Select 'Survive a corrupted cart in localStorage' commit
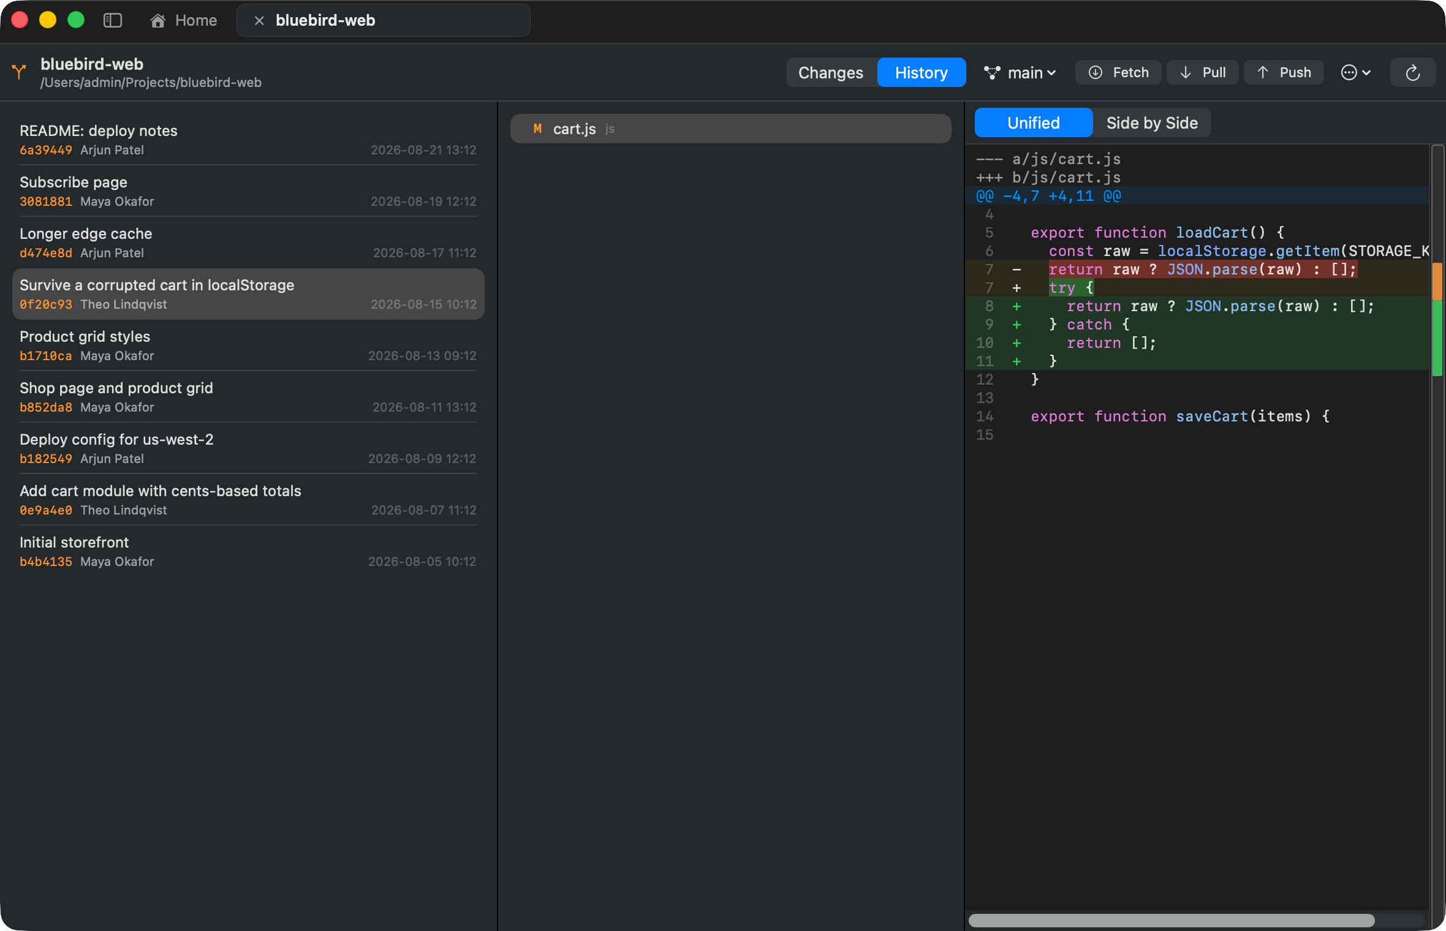Screen dimensions: 1446x931 pyautogui.click(x=248, y=294)
